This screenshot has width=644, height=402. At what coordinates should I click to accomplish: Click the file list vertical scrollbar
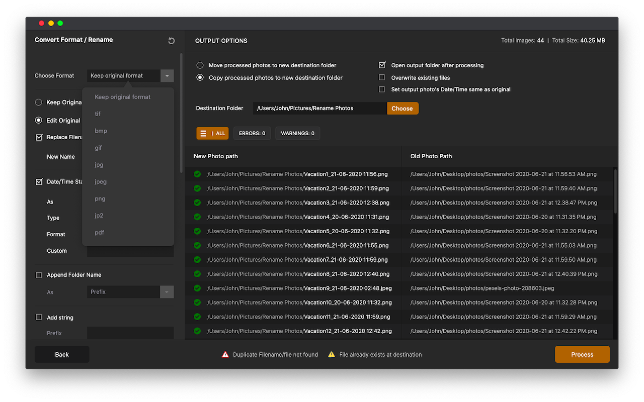coord(615,191)
